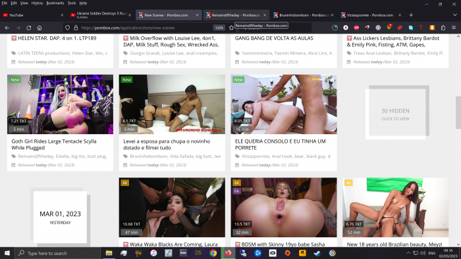Screen dimensions: 461x259
Task: Click the Giorgio Grandi tag link
Action: coord(145,53)
